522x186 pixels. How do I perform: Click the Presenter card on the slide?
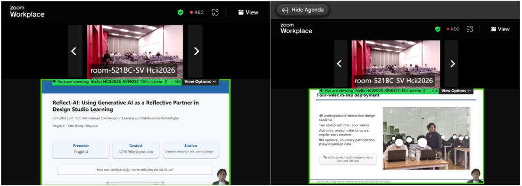point(81,150)
